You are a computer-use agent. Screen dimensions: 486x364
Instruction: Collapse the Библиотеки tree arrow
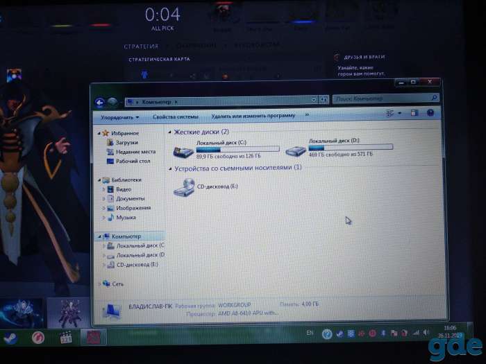(99, 180)
